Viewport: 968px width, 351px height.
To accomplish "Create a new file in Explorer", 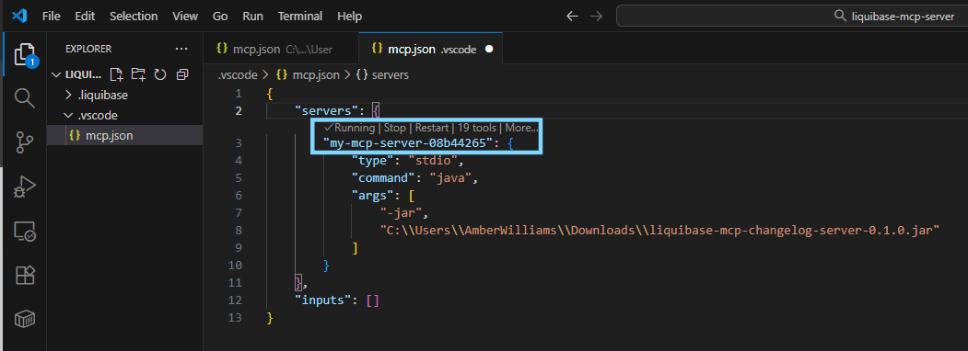I will click(x=116, y=74).
